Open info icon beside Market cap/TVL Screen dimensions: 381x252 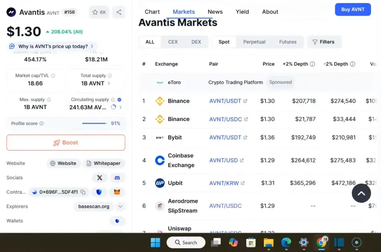pos(53,76)
